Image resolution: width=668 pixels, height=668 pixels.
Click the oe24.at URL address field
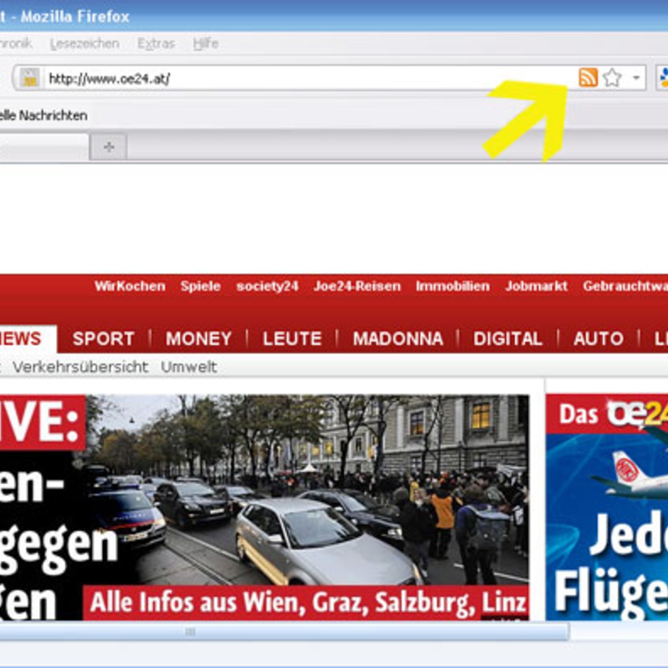[292, 78]
